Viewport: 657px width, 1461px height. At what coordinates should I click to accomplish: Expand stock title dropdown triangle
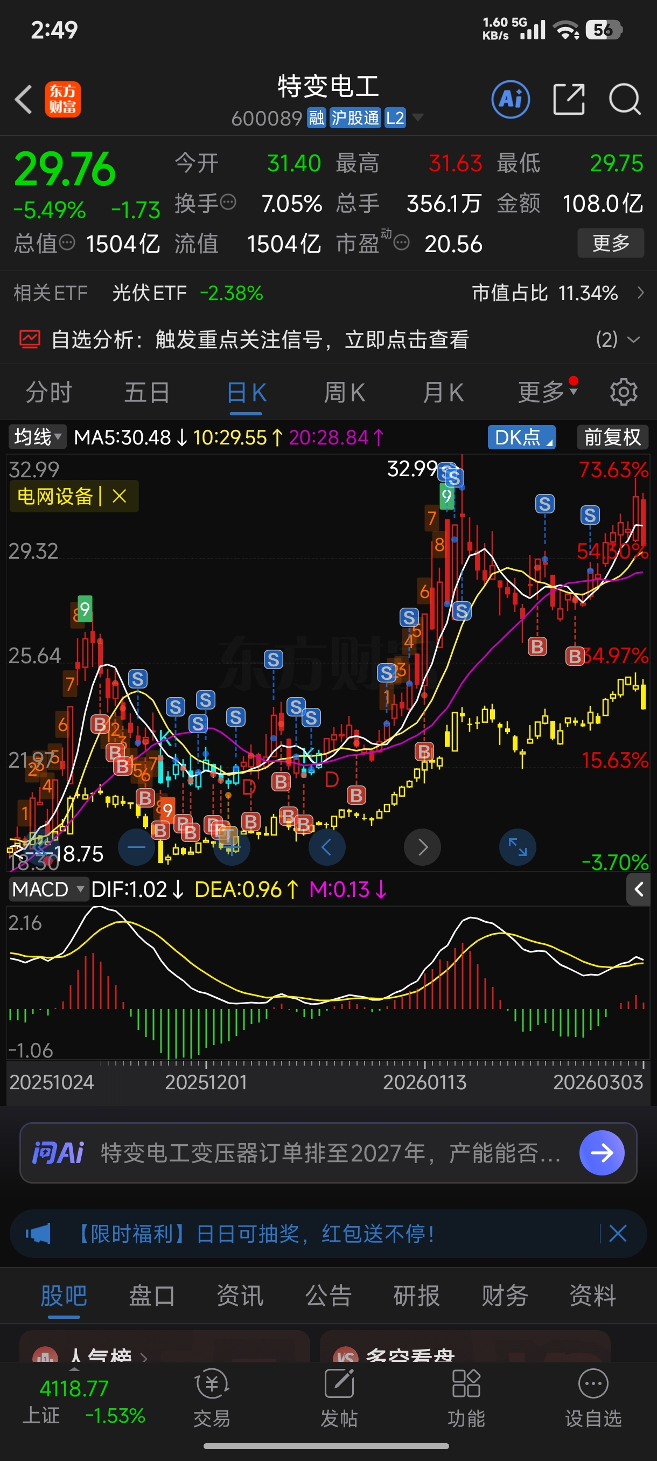tap(418, 117)
